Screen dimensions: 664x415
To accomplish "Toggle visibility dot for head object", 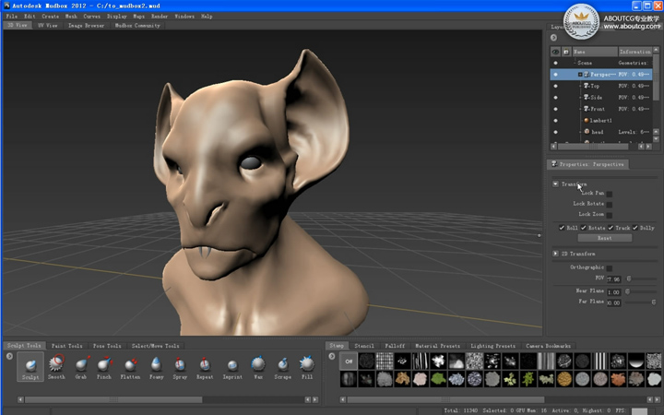I will [x=555, y=132].
